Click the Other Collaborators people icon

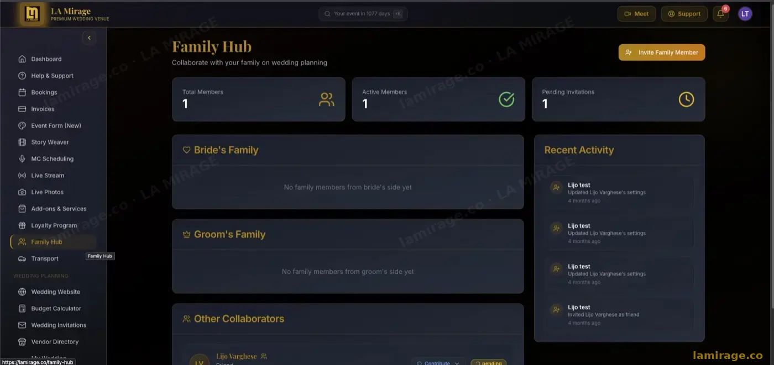coord(186,319)
